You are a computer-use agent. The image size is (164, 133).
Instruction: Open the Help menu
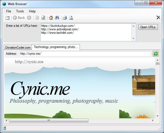tap(32, 11)
